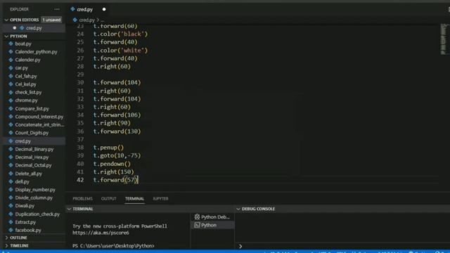Viewport: 450px width, 253px height.
Task: Open Decimal_Hex.py file
Action: point(32,157)
